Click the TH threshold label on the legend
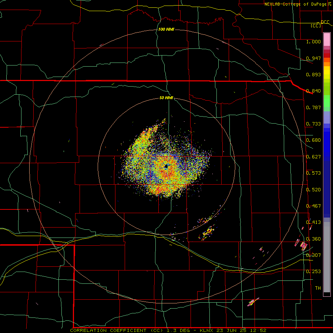This screenshot has width=333, height=333. (318, 288)
